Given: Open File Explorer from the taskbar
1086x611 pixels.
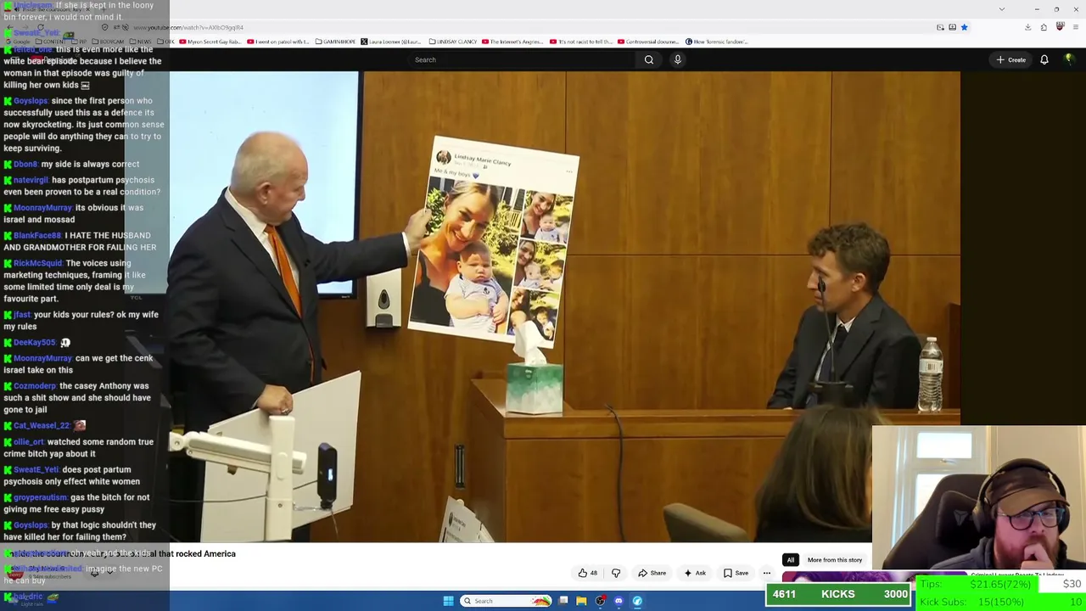Looking at the screenshot, I should click(x=581, y=601).
